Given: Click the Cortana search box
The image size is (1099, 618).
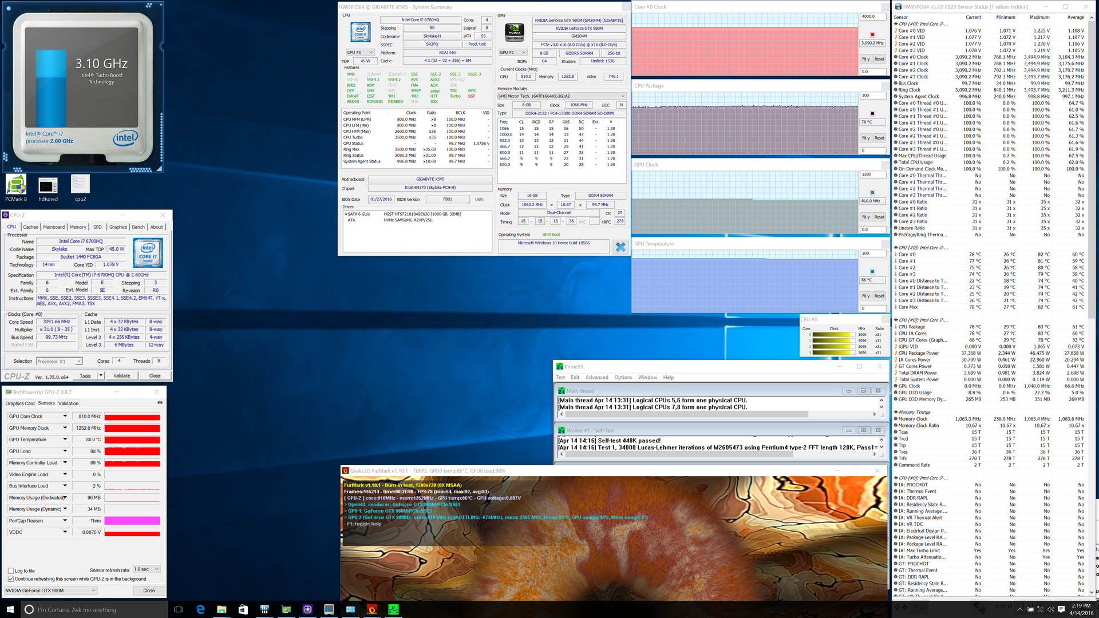Looking at the screenshot, I should (x=94, y=609).
